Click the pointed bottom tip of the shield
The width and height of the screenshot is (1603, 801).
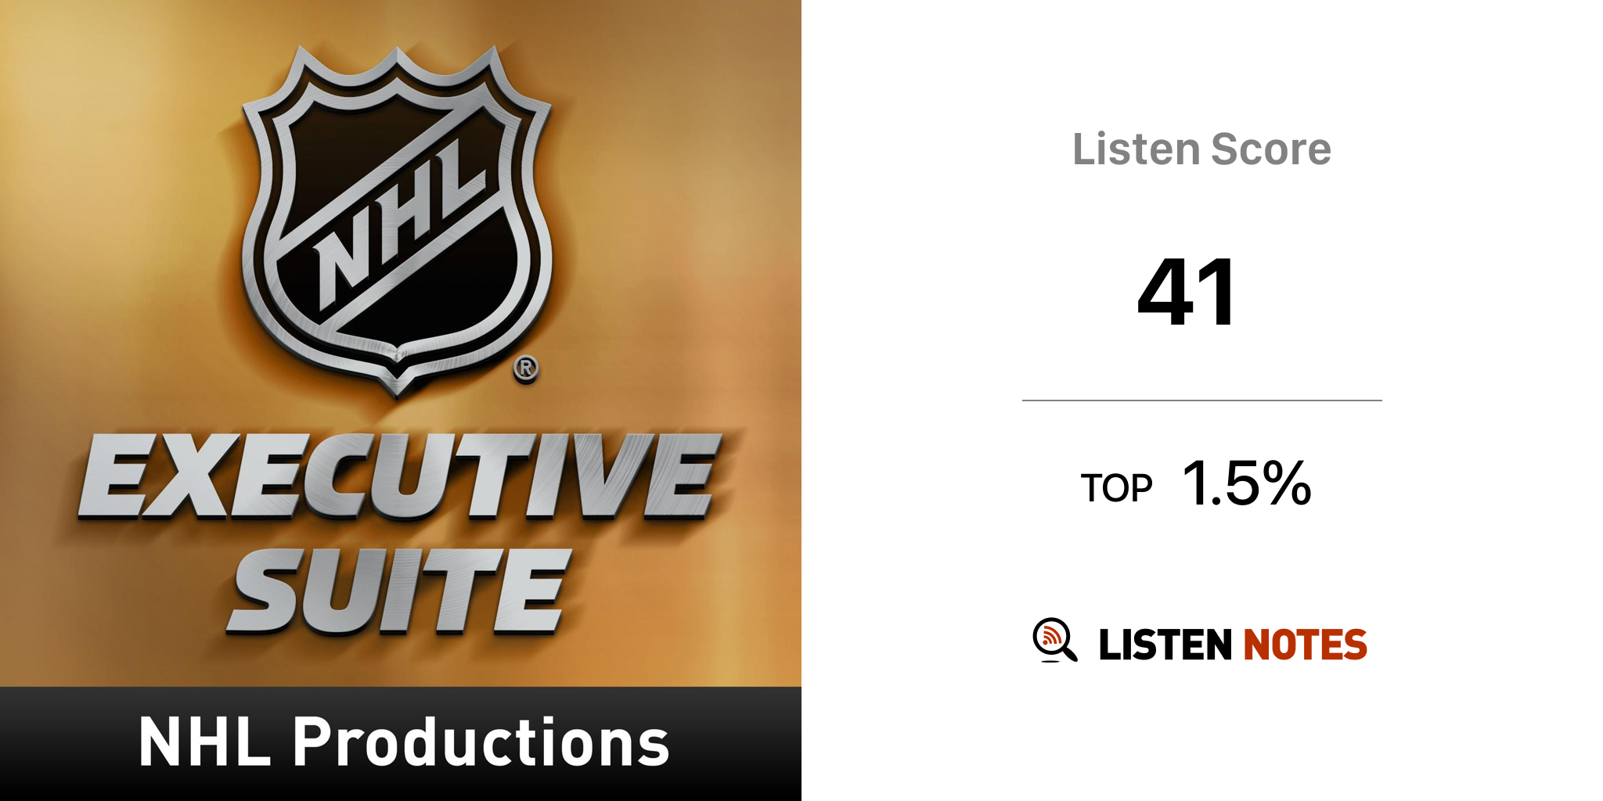(398, 387)
